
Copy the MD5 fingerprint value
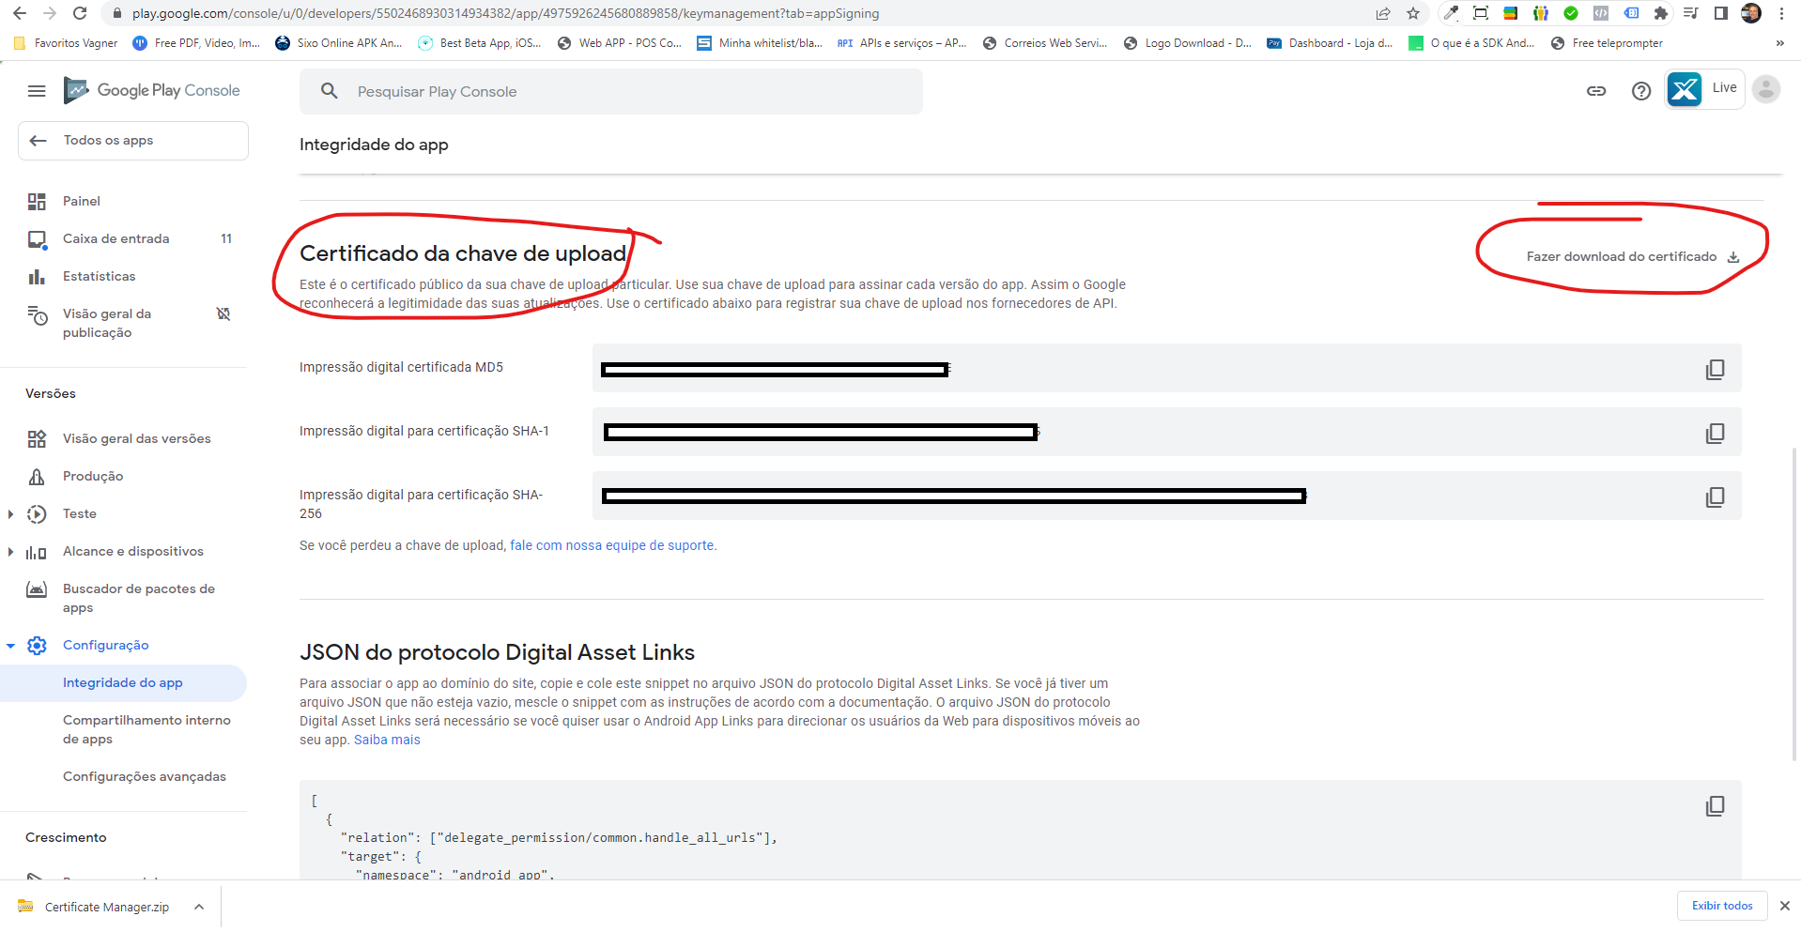pyautogui.click(x=1714, y=369)
